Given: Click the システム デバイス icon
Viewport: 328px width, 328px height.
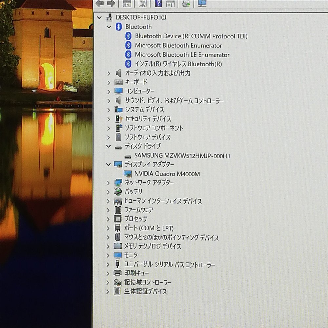Looking at the screenshot, I should pyautogui.click(x=118, y=110).
